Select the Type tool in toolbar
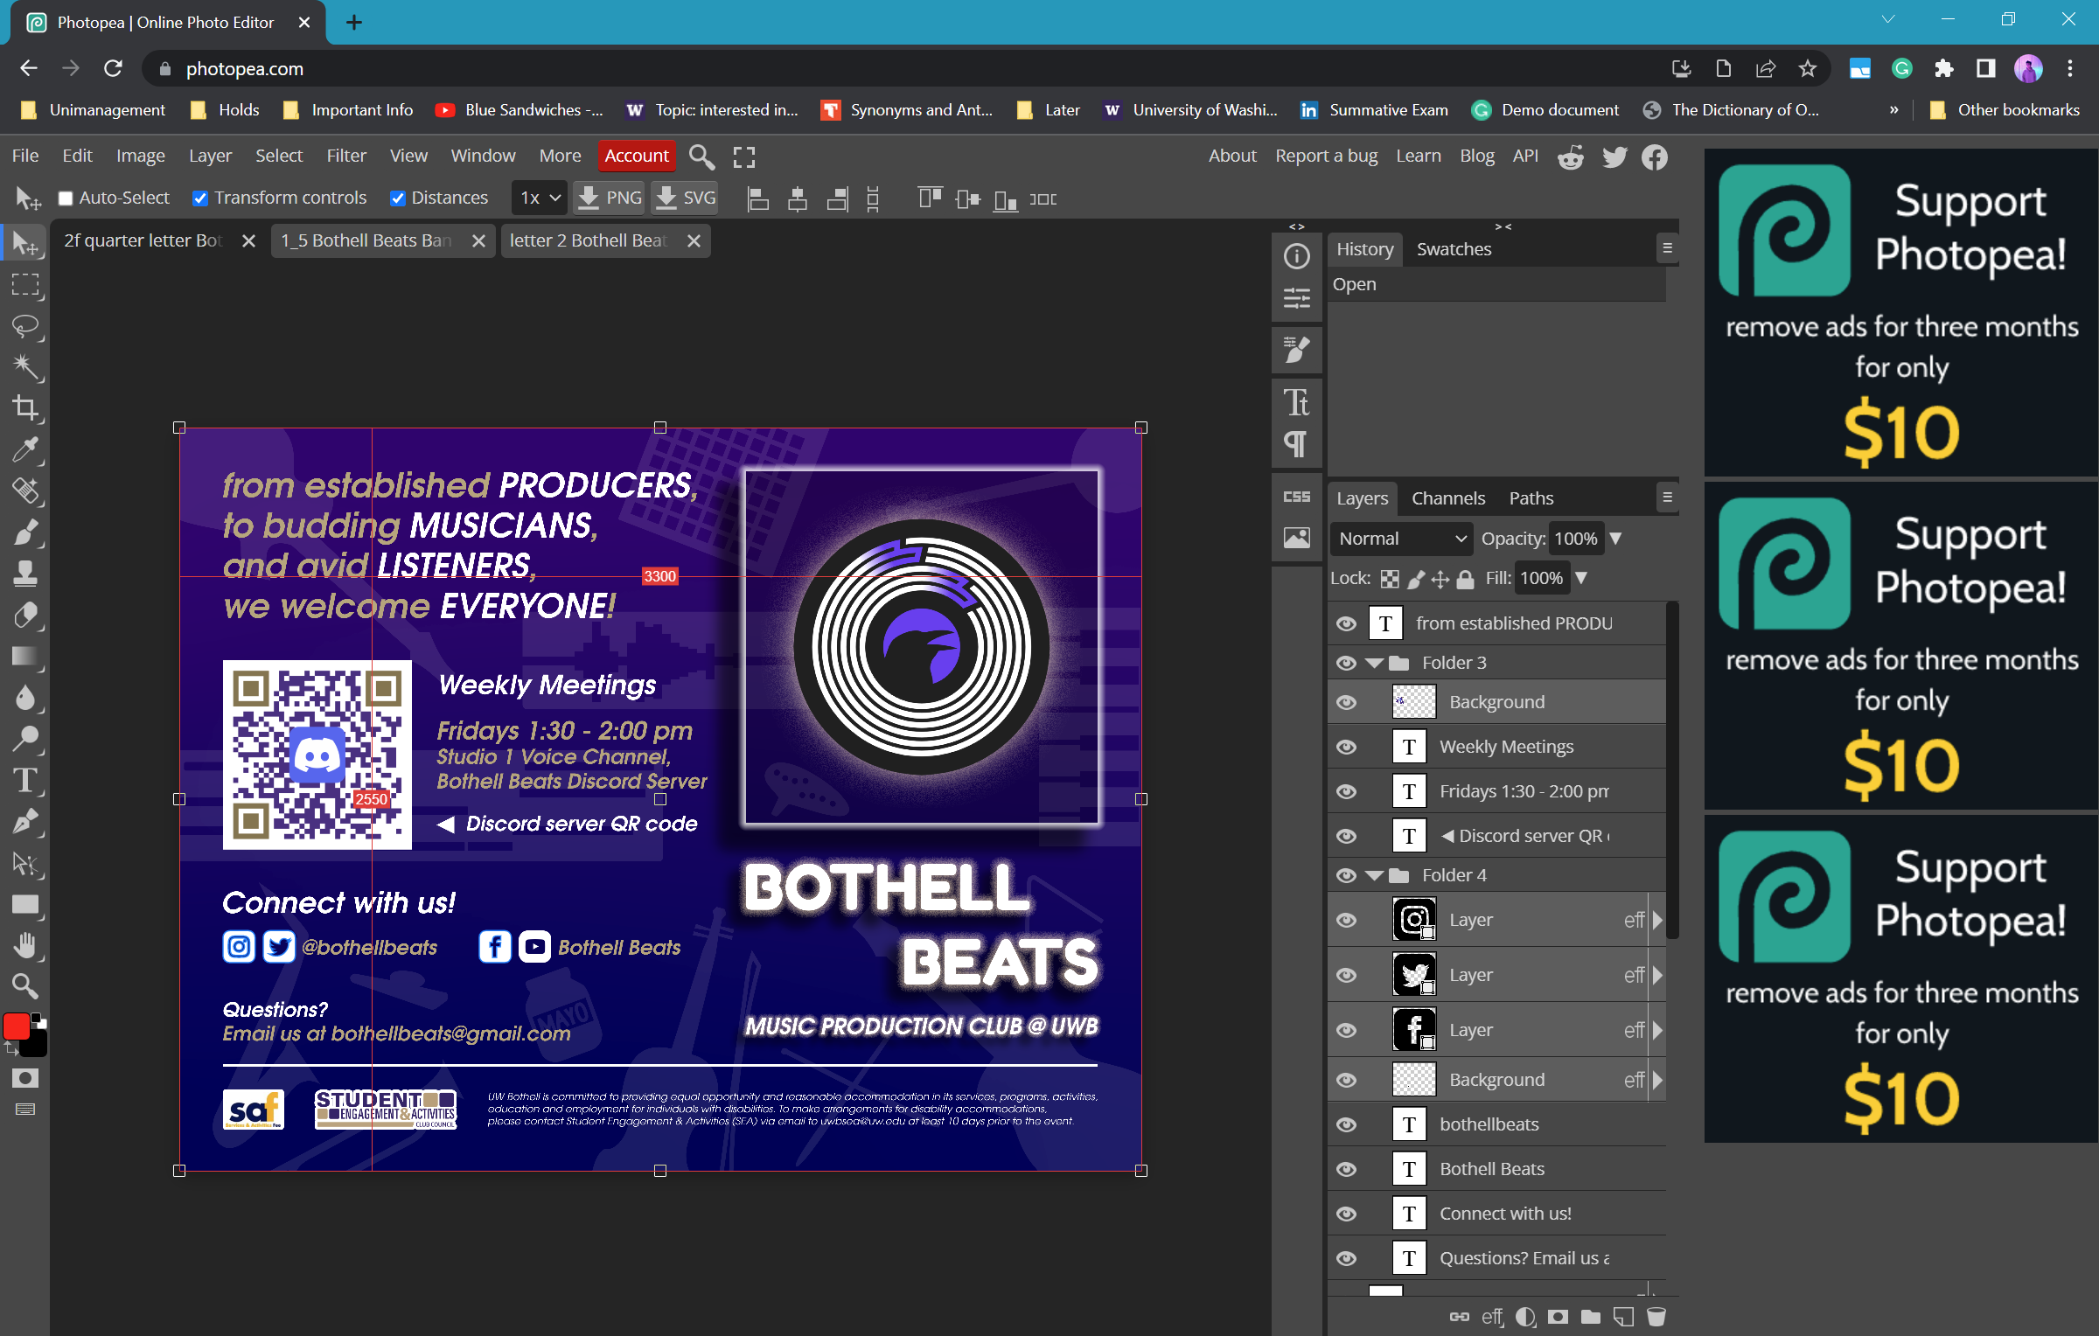This screenshot has height=1336, width=2099. coord(26,780)
